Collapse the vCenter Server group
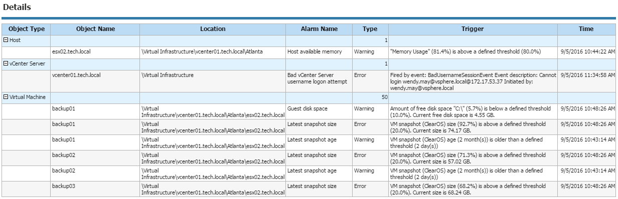This screenshot has width=618, height=199. pos(6,63)
